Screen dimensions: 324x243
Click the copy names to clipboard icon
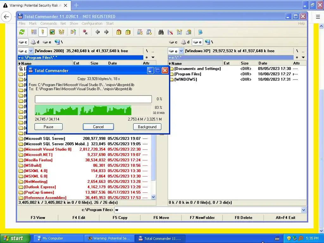(189, 32)
